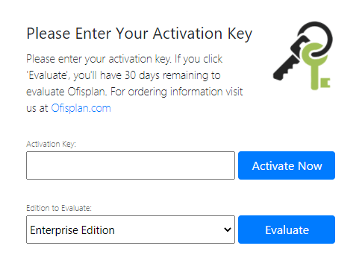Click the 'Please enter your activation key' sentence
This screenshot has height=275, width=362.
click(x=99, y=59)
